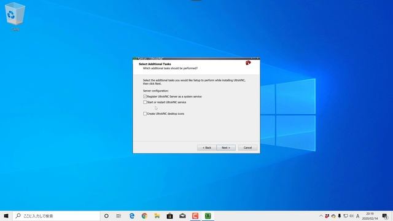Open the Action Center notifications

click(385, 215)
